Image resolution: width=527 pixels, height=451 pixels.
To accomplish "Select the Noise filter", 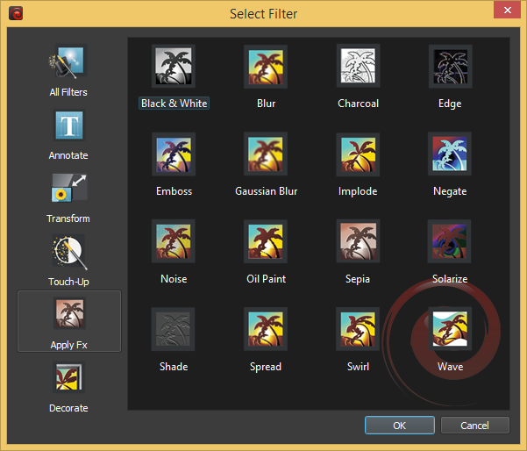I will click(x=174, y=242).
